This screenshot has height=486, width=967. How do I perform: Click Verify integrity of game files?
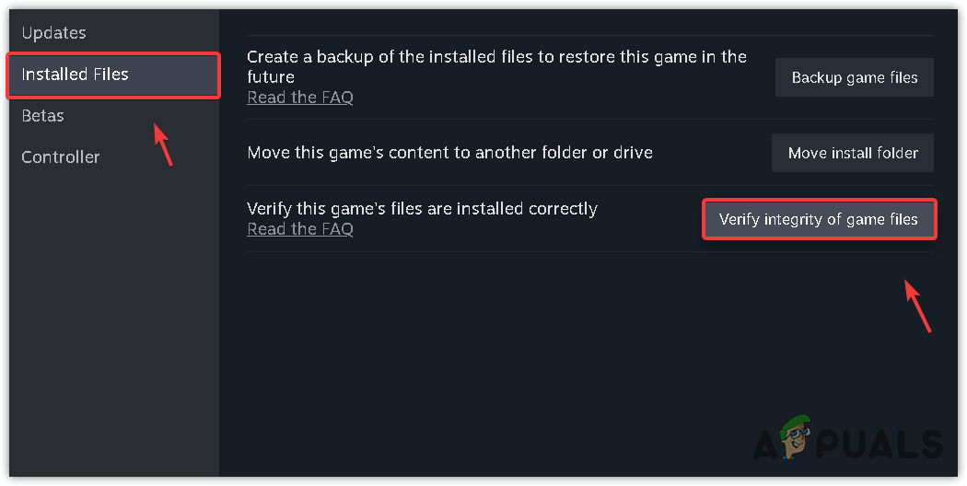coord(819,219)
